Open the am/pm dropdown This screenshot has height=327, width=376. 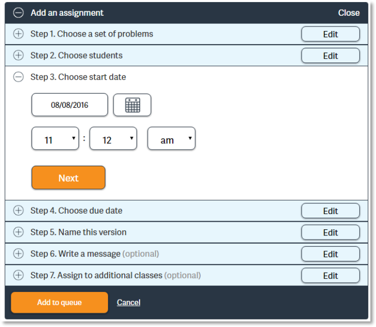pos(171,138)
